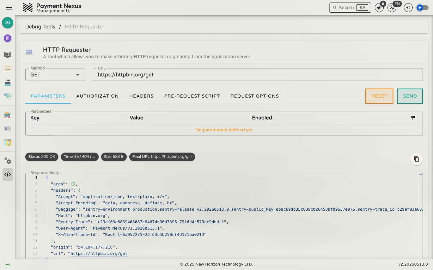Click the Key column header
The height and width of the screenshot is (270, 433).
click(35, 118)
